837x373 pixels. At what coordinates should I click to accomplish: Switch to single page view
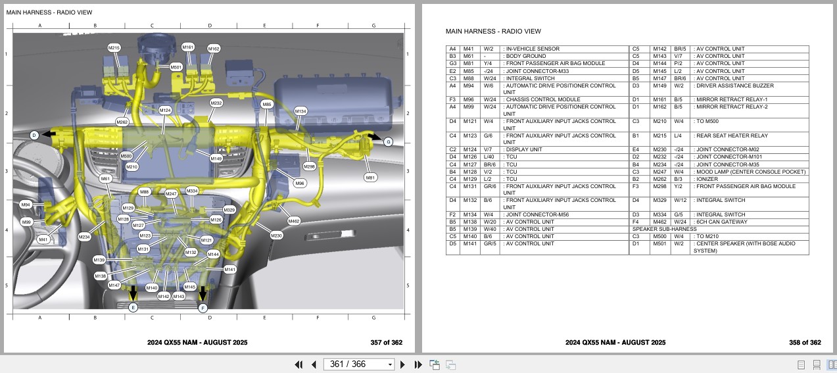(x=801, y=364)
